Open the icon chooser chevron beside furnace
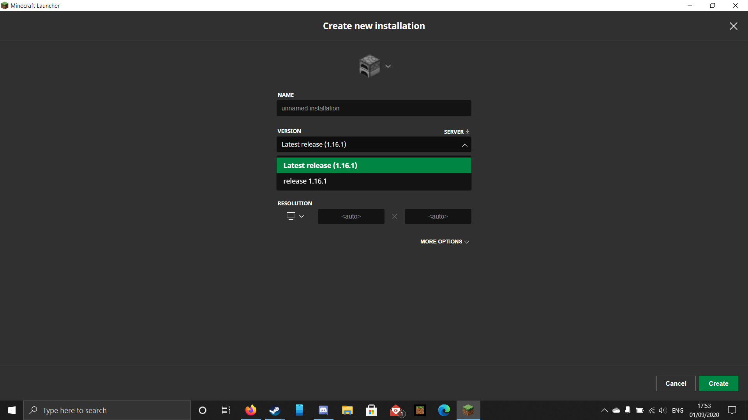The height and width of the screenshot is (420, 748). pyautogui.click(x=388, y=66)
